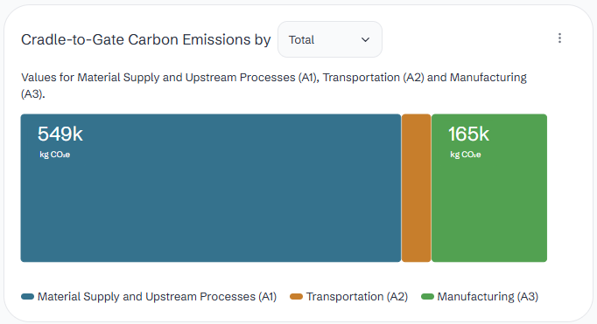Toggle Material Supply and Upstream Processes legend

point(149,296)
